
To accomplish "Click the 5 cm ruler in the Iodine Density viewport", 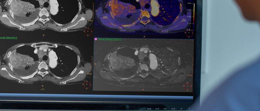I will tap(190, 75).
